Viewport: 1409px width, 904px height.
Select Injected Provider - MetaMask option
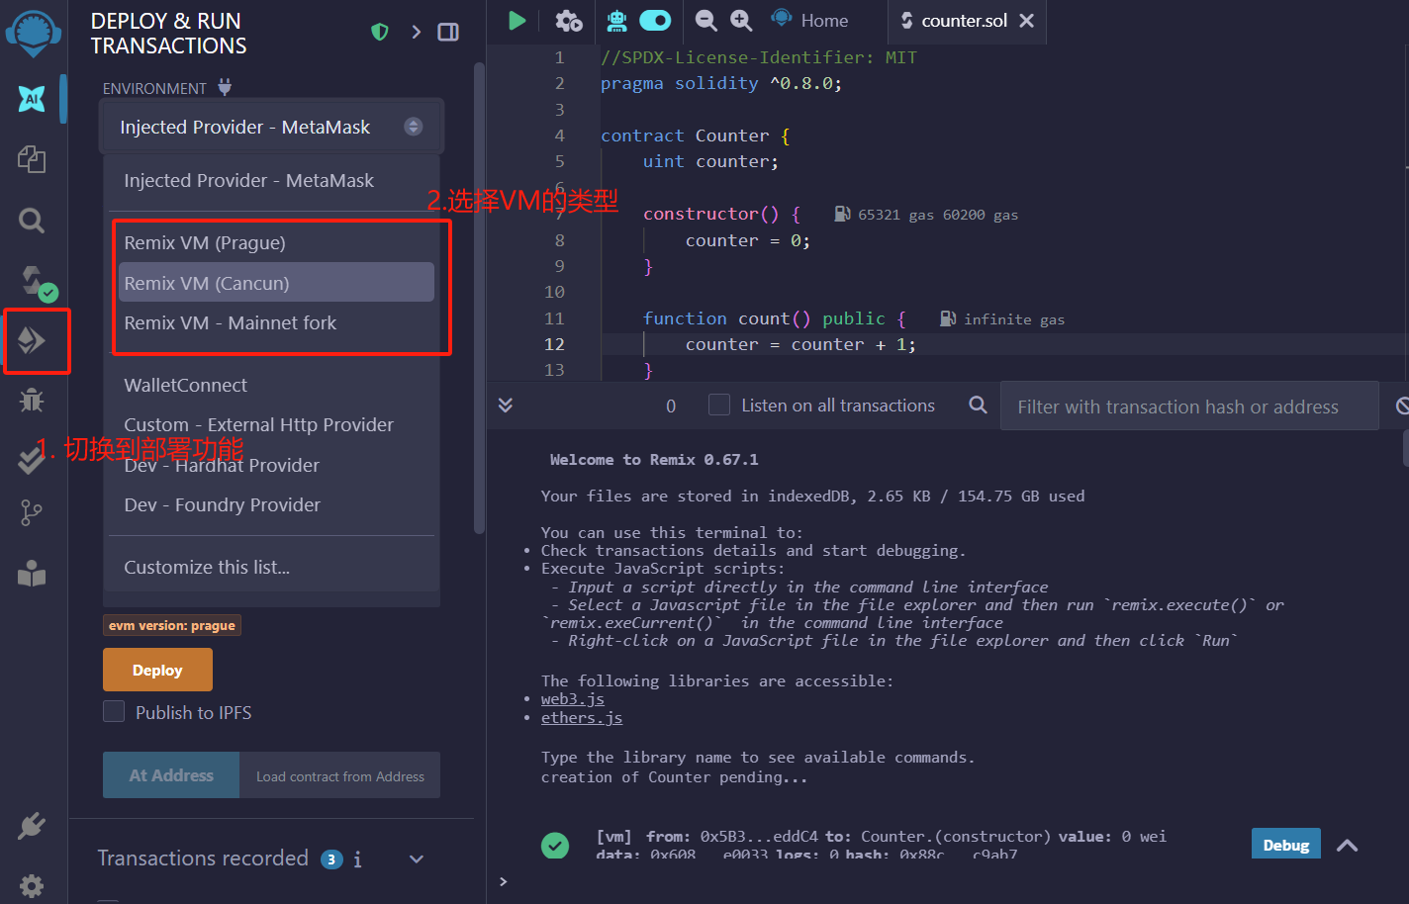[271, 181]
